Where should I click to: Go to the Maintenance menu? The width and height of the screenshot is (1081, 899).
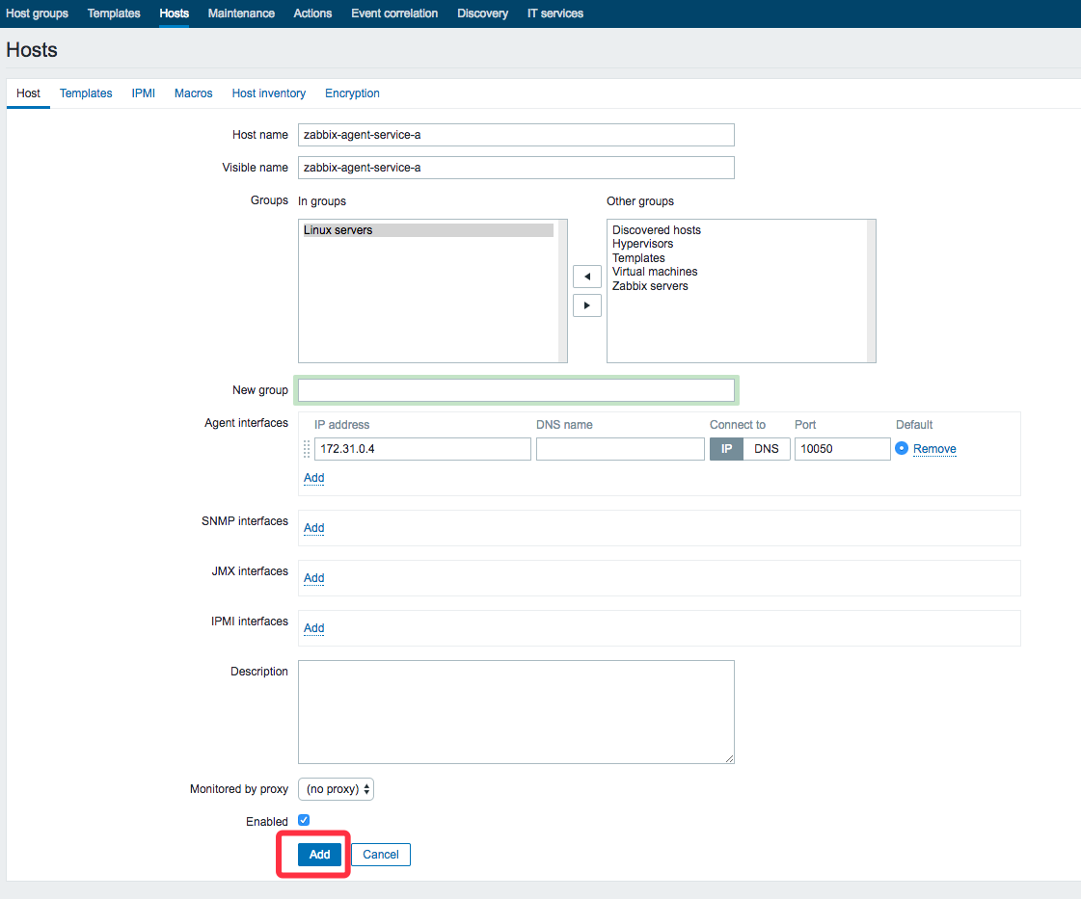click(x=241, y=13)
